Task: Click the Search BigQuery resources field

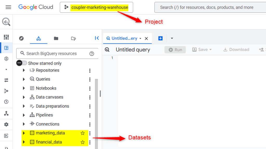Action: (x=57, y=53)
